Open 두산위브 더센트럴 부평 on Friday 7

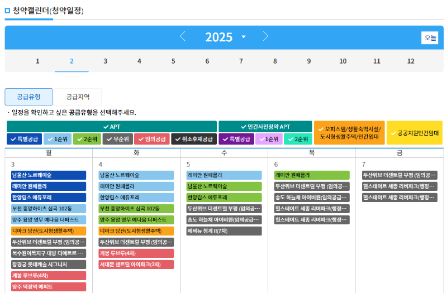[400, 175]
